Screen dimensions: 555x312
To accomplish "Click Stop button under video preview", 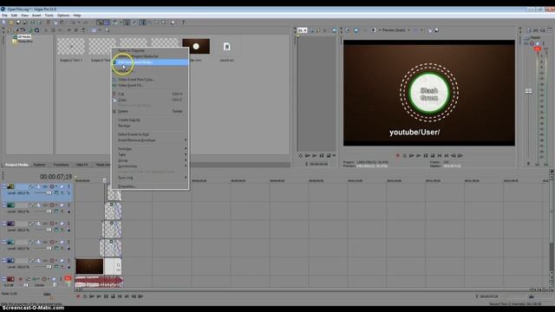I will pyautogui.click(x=433, y=156).
